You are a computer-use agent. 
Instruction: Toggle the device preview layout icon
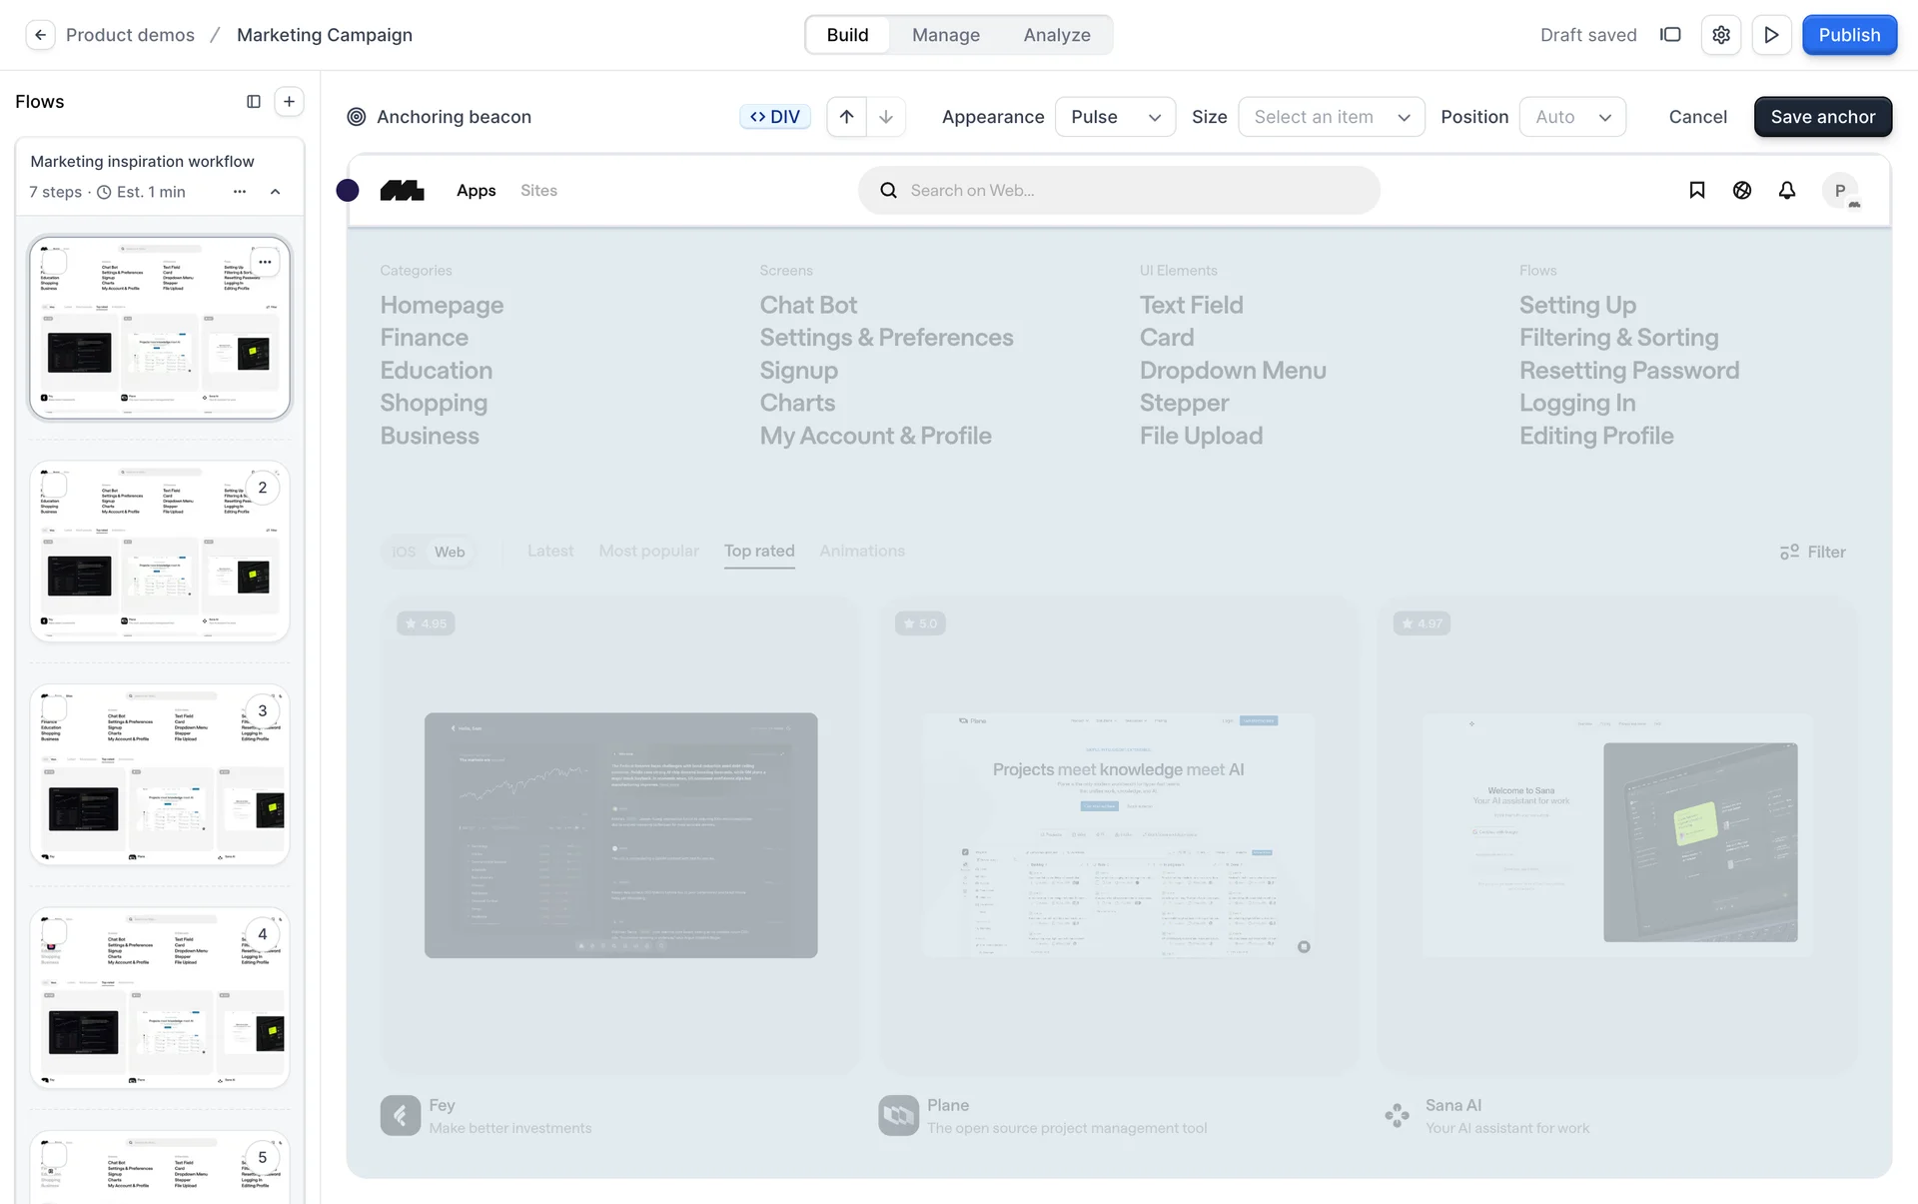(x=1670, y=35)
